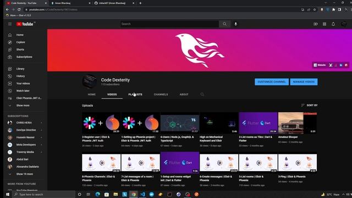
Task: Click the taskbar Type here to search box
Action: tap(44, 194)
